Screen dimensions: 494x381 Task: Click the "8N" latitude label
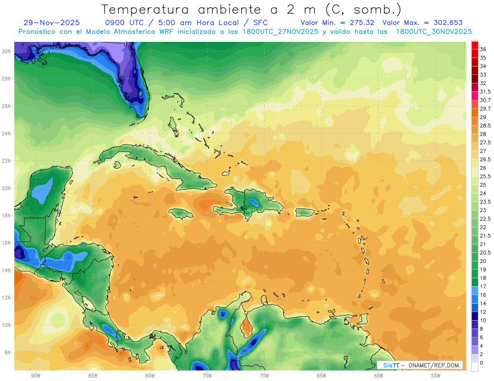(8, 353)
